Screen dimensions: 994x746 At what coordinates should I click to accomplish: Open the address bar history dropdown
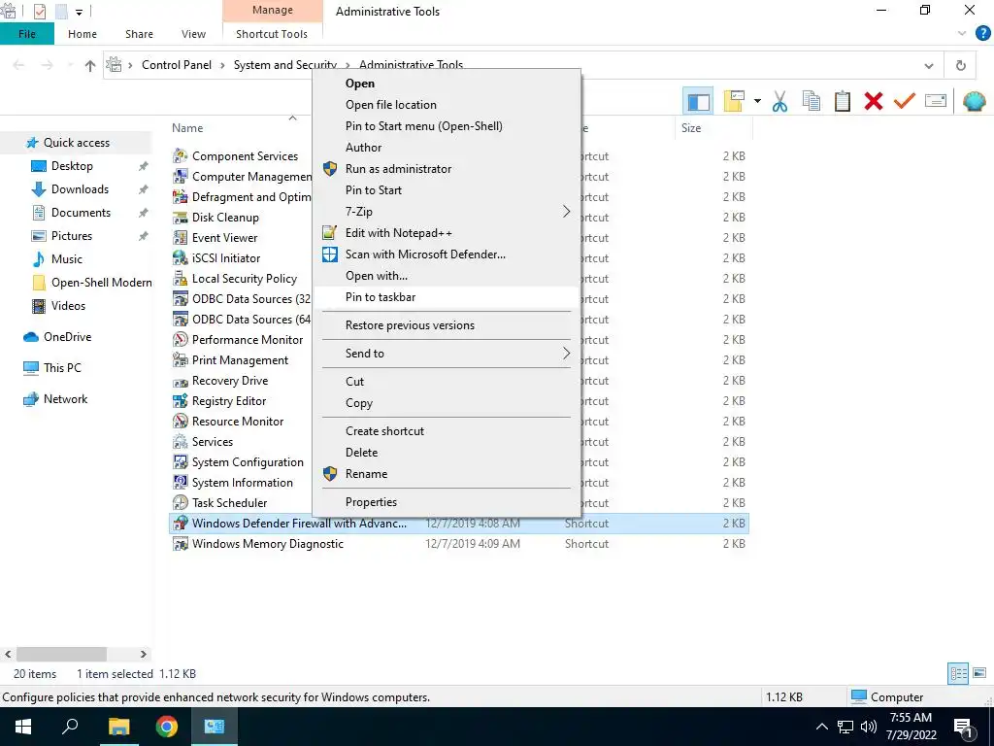929,65
